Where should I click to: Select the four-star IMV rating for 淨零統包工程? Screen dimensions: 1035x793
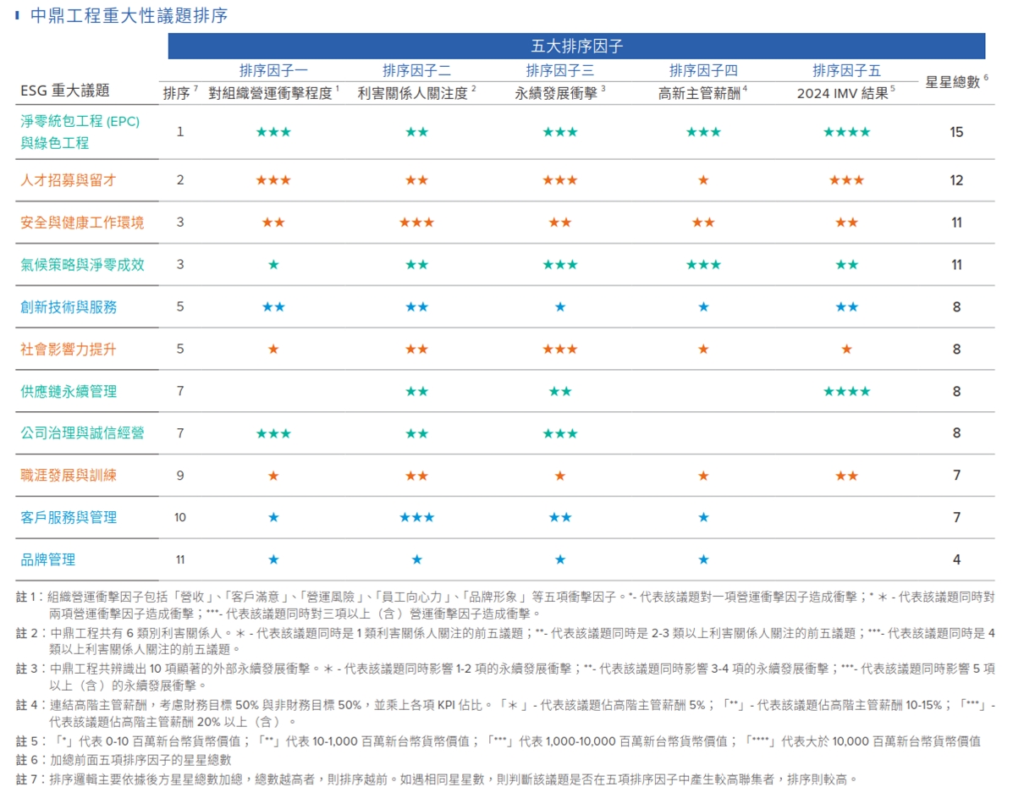click(x=846, y=132)
